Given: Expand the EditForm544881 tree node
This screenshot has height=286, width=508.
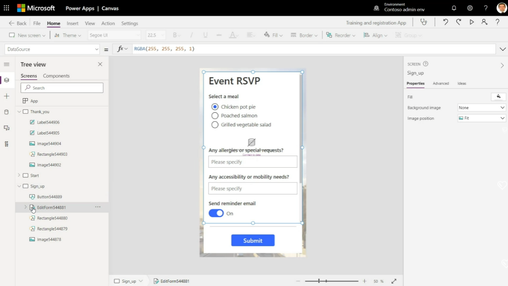Looking at the screenshot, I should (x=25, y=207).
